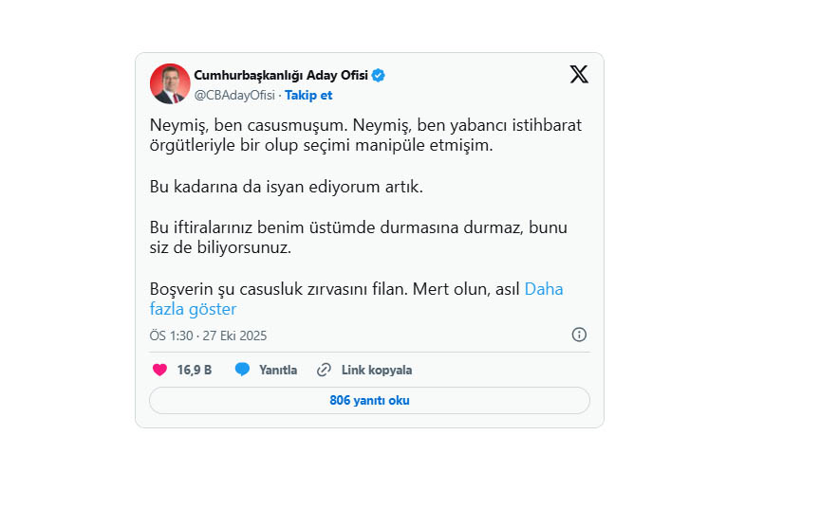820x526 pixels.
Task: Click the "Link kopyala" label
Action: [x=377, y=370]
